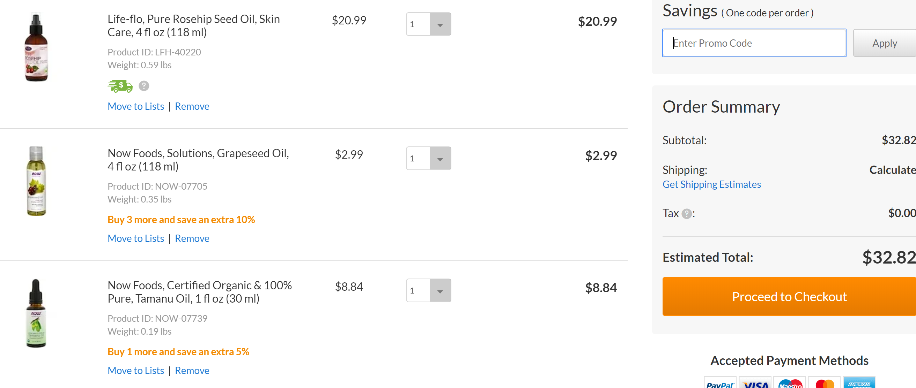
Task: Click the Rosehip Seed Oil product image
Action: [x=36, y=47]
